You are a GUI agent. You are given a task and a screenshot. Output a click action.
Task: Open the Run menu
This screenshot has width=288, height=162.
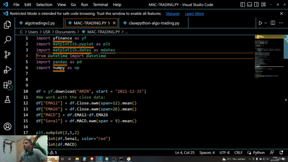point(84,4)
